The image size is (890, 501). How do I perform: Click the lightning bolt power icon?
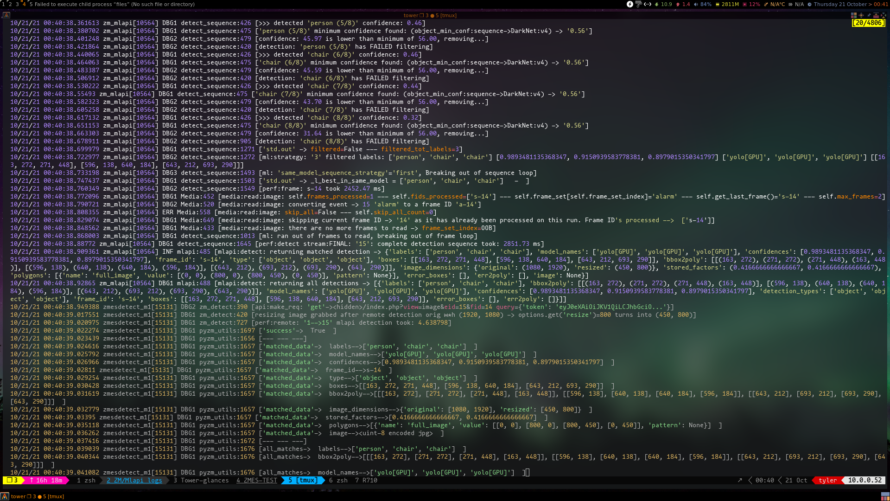coord(629,4)
